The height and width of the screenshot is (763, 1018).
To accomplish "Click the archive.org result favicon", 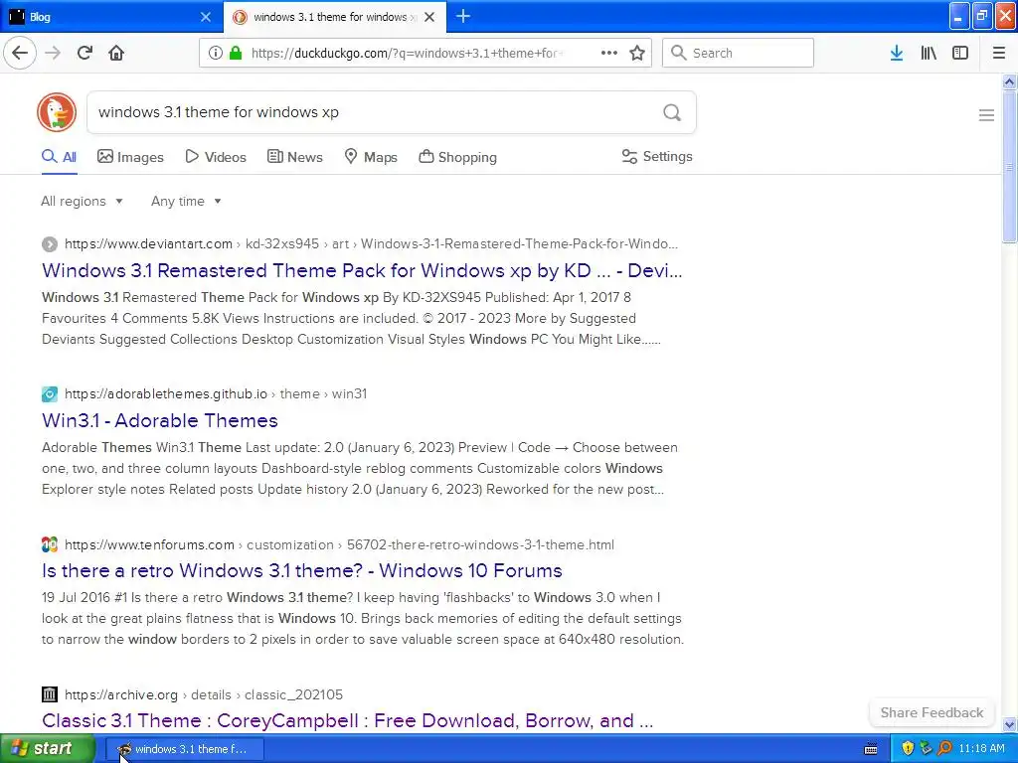I will point(50,694).
